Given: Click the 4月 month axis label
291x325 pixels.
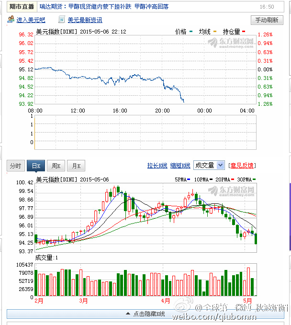Looking at the screenshot, I should click(x=166, y=301).
